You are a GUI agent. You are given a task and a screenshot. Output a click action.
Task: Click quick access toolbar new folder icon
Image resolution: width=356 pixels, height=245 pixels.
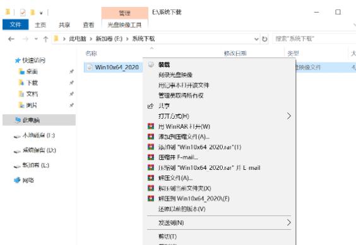(32, 12)
